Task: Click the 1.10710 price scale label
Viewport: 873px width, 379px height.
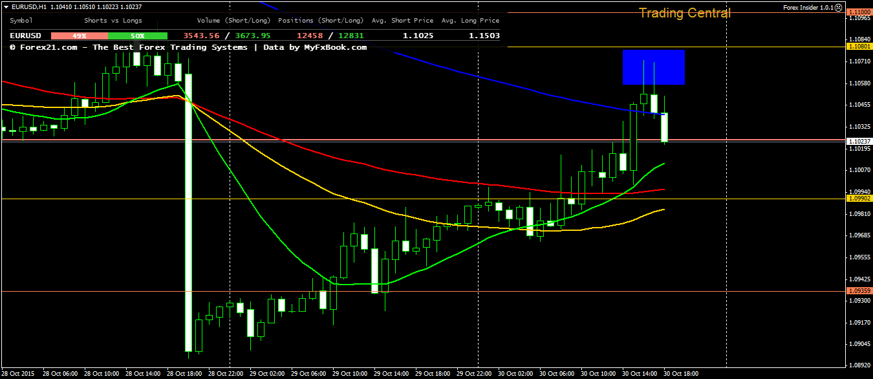Action: 859,61
